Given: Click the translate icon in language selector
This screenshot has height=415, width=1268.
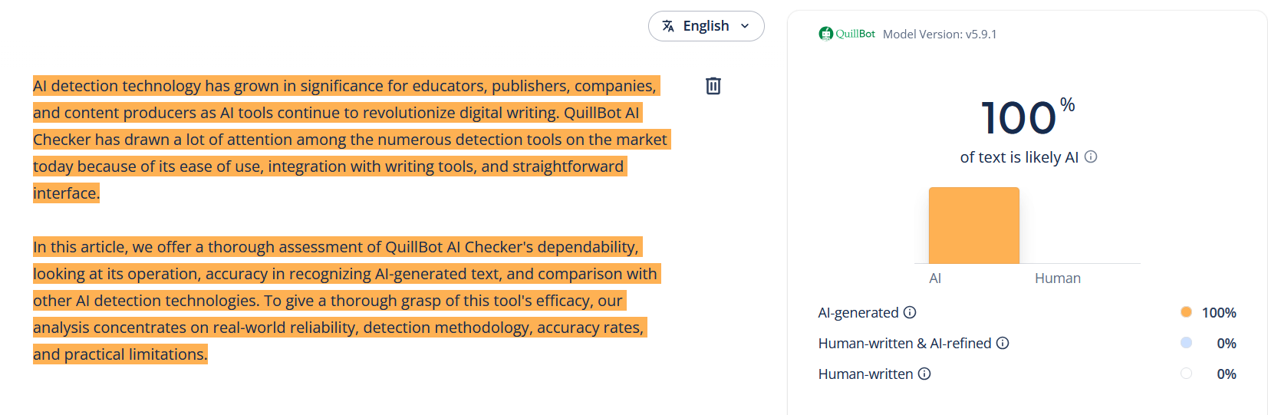Looking at the screenshot, I should [x=668, y=26].
